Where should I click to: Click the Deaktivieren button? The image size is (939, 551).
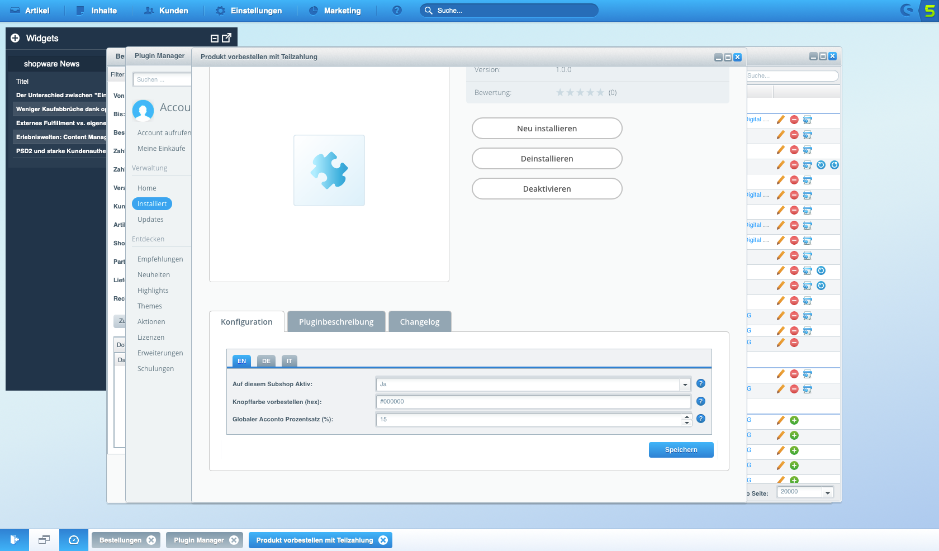(x=547, y=188)
